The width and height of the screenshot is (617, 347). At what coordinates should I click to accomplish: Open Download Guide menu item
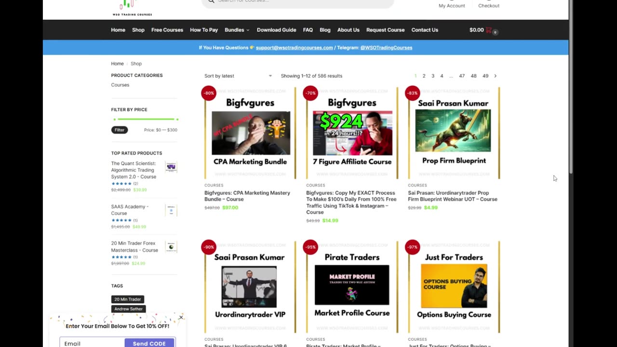point(276,30)
